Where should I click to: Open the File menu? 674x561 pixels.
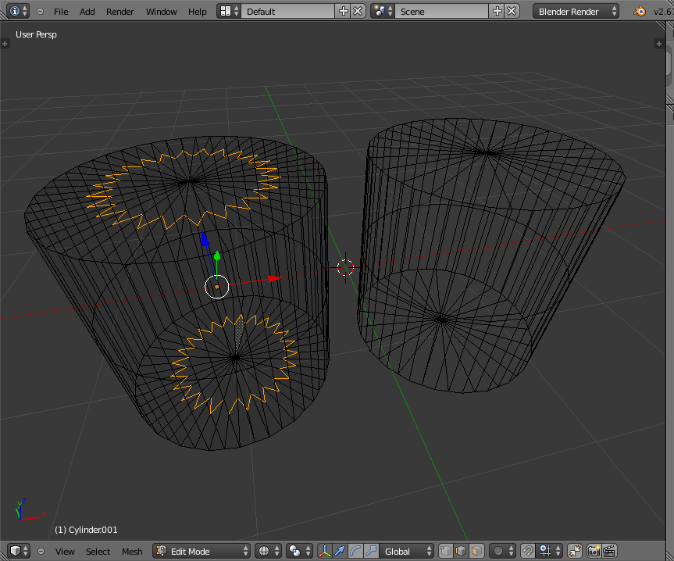click(61, 12)
